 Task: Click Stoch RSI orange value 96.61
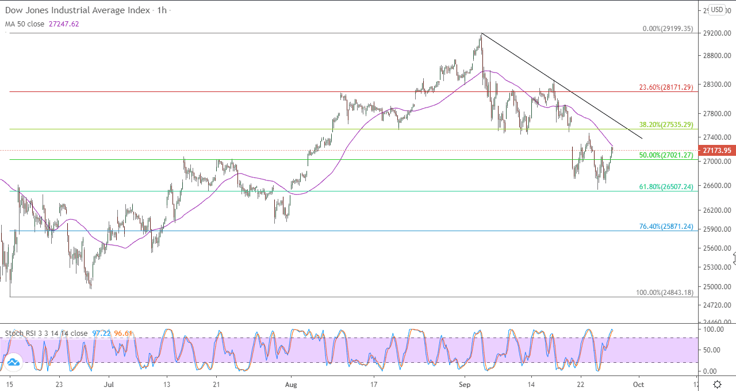(x=122, y=333)
